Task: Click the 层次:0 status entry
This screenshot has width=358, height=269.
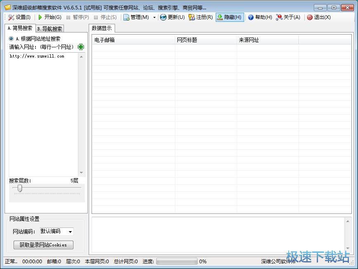Action: tap(73, 262)
